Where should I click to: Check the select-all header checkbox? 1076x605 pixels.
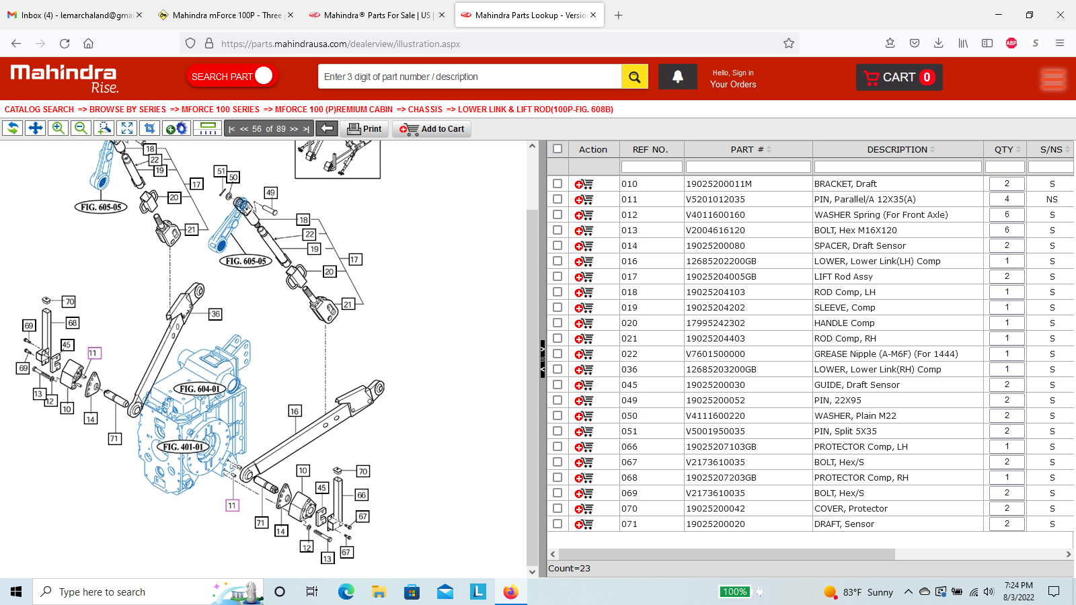[558, 149]
